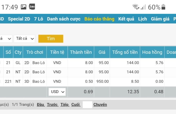This screenshot has width=176, height=114.
Task: Expand the Tất cả filter dropdown
Action: (25, 39)
